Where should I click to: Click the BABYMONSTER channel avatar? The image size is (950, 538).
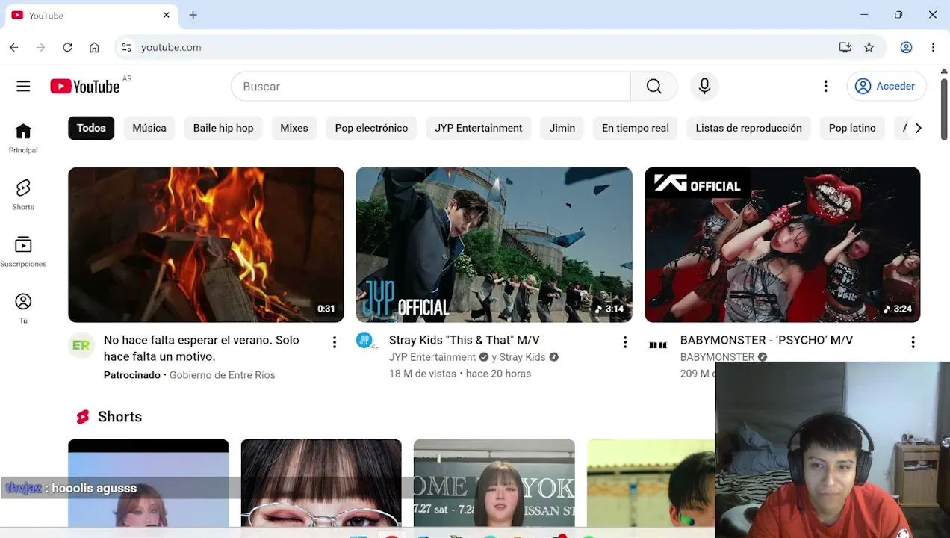658,345
